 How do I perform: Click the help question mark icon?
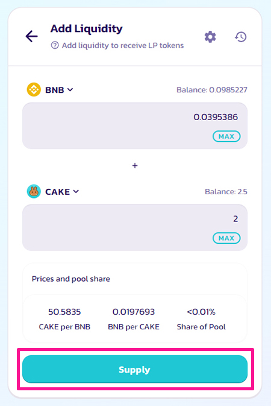55,45
